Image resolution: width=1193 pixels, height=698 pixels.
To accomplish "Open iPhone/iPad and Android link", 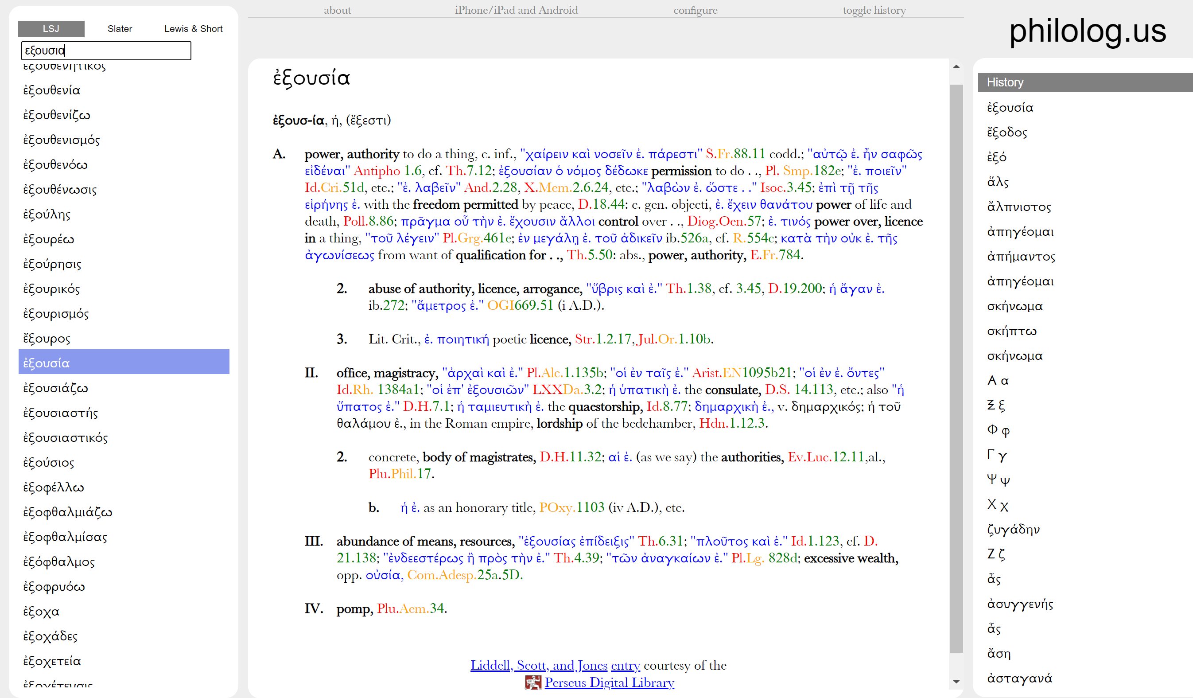I will [x=516, y=10].
